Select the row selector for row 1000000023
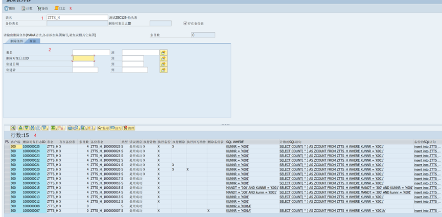 click(7, 156)
